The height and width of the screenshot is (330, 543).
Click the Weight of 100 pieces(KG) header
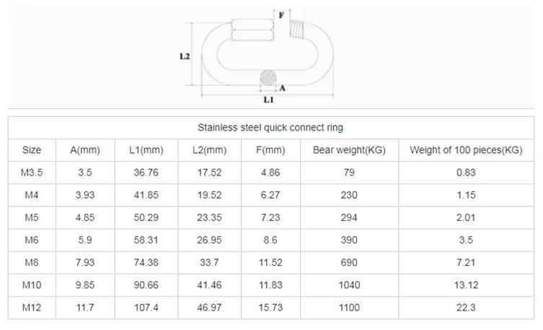[x=465, y=150]
